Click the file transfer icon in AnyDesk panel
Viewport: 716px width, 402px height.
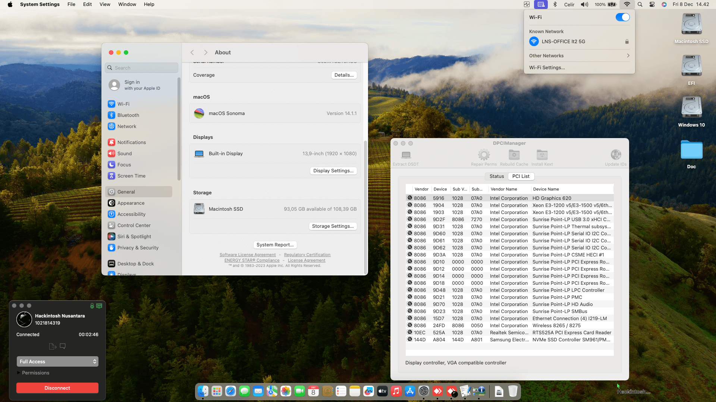[x=53, y=347]
